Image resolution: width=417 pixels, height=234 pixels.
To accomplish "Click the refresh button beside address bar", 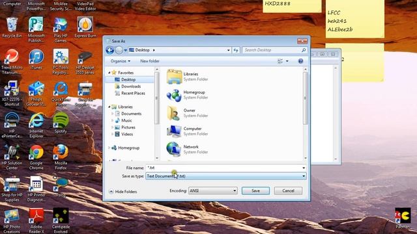I will (x=236, y=50).
